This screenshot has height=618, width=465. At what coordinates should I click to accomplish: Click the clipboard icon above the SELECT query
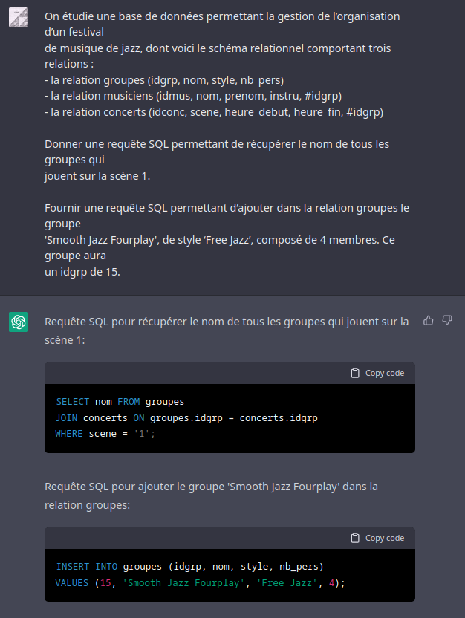pyautogui.click(x=355, y=373)
